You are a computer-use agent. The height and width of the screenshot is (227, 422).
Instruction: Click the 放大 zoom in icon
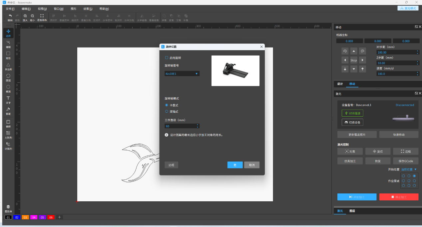[x=25, y=17]
